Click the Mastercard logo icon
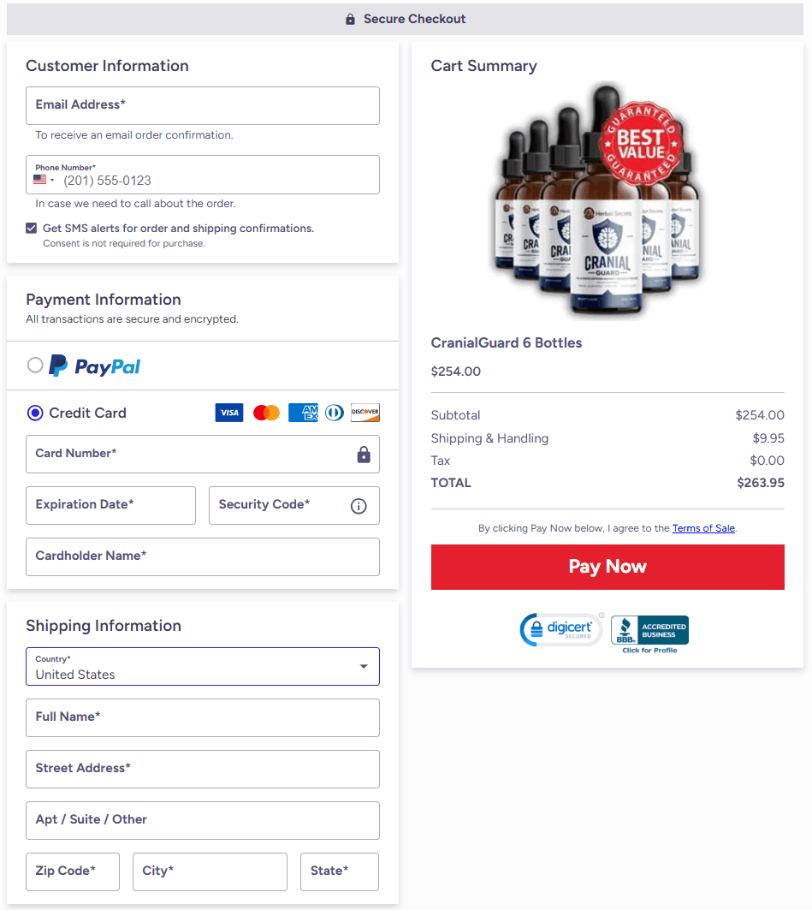Screen dimensions: 812x910 [266, 413]
